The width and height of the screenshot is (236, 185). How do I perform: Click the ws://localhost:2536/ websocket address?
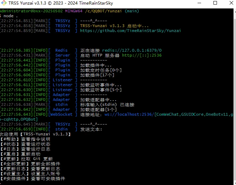129,114
